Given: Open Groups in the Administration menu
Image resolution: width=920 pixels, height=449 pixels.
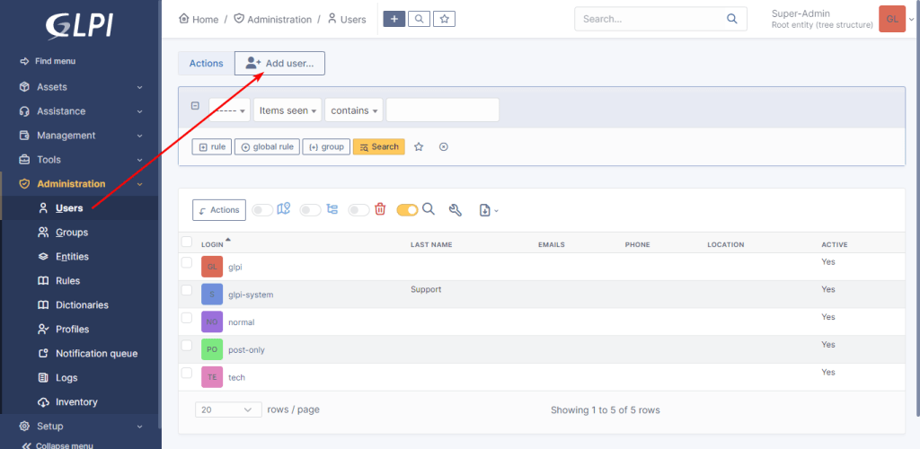Looking at the screenshot, I should click(x=72, y=232).
